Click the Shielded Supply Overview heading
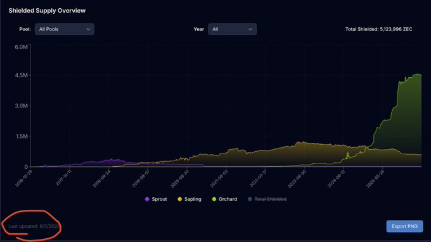The width and height of the screenshot is (431, 242). pyautogui.click(x=47, y=11)
